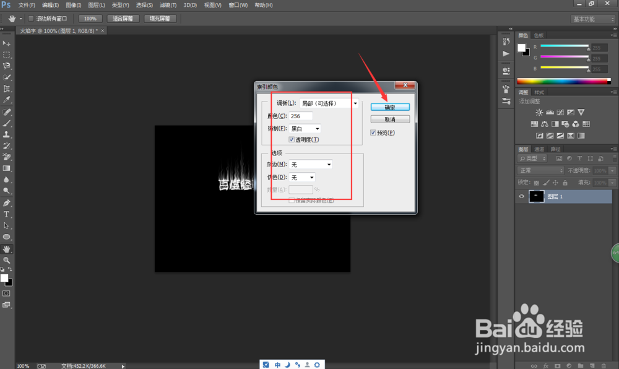Select the Quick Selection tool
The height and width of the screenshot is (369, 619).
pos(7,77)
